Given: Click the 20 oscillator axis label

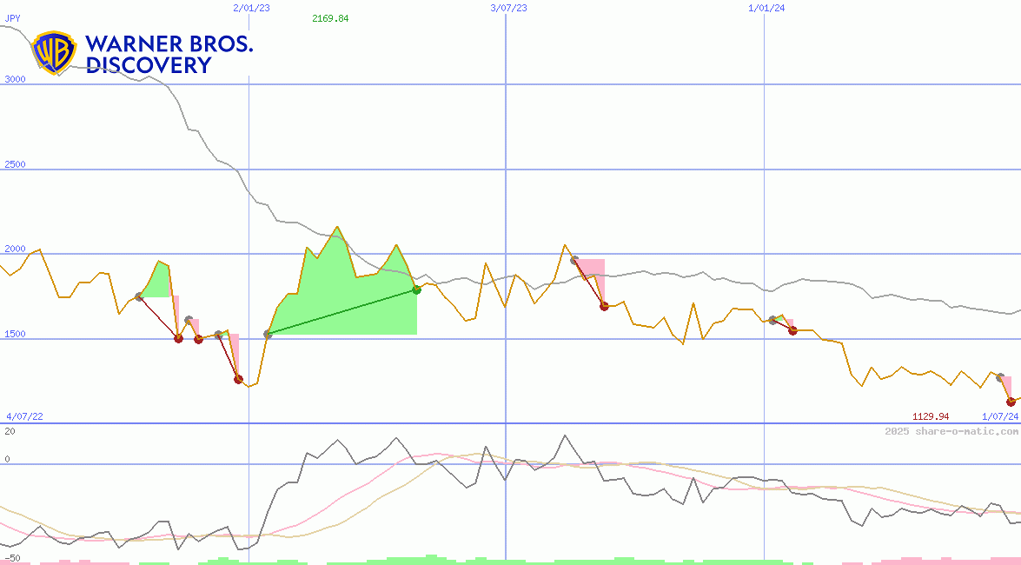Looking at the screenshot, I should point(10,431).
